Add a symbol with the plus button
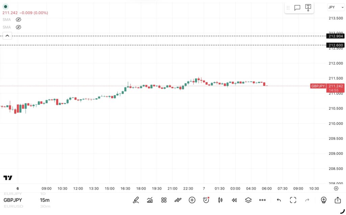The height and width of the screenshot is (215, 346). pyautogui.click(x=192, y=200)
